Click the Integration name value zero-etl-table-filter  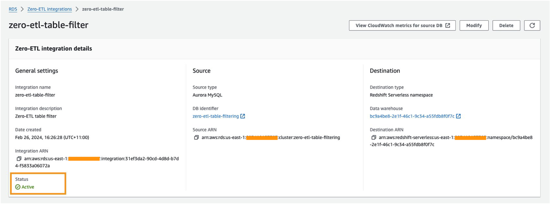pos(35,95)
